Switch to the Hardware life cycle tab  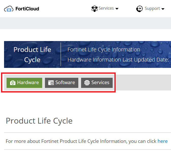tap(25, 83)
